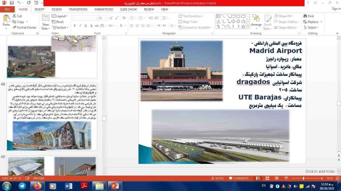Switch to the INSERT tab
The height and width of the screenshot is (191, 341).
tap(39, 9)
